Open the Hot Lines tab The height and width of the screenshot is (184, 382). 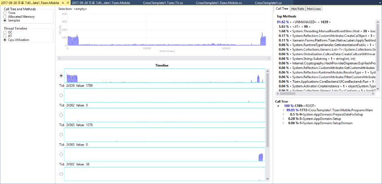[314, 9]
